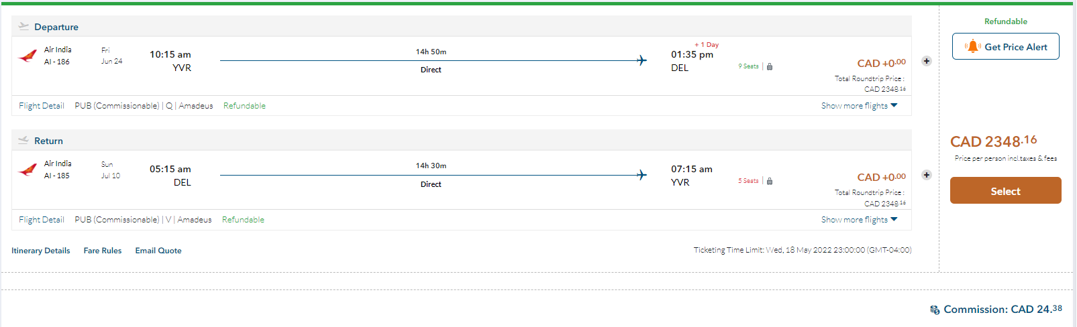The image size is (1077, 327).
Task: Open the Itinerary Details tab
Action: pos(41,251)
